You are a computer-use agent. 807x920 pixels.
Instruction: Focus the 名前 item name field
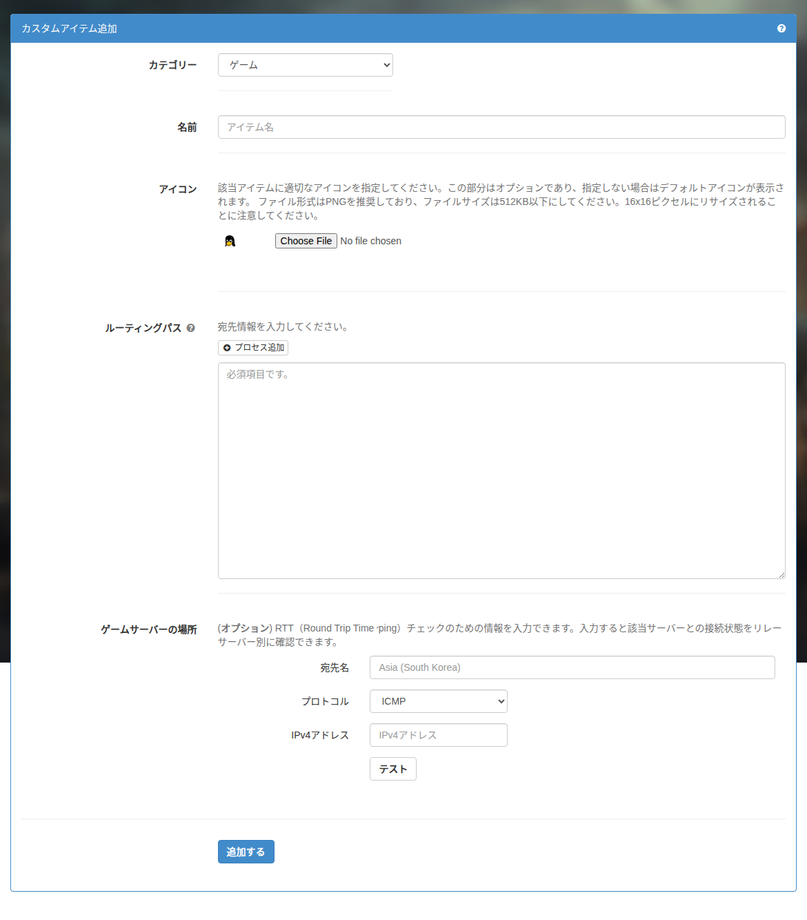(x=501, y=127)
